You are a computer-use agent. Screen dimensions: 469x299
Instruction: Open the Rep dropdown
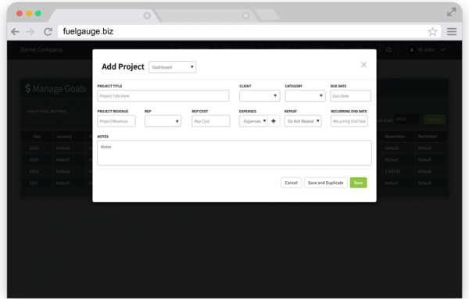[x=163, y=121]
